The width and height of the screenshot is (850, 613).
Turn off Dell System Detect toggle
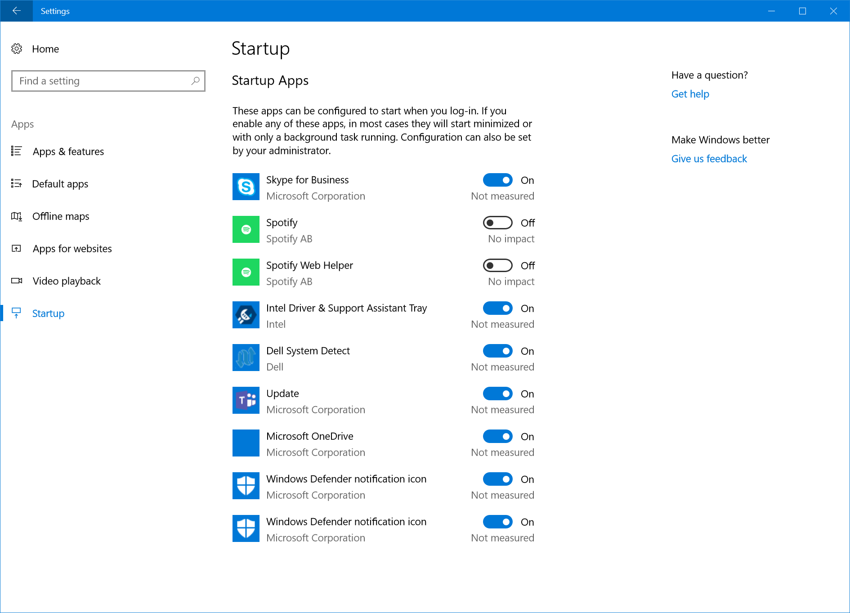497,351
